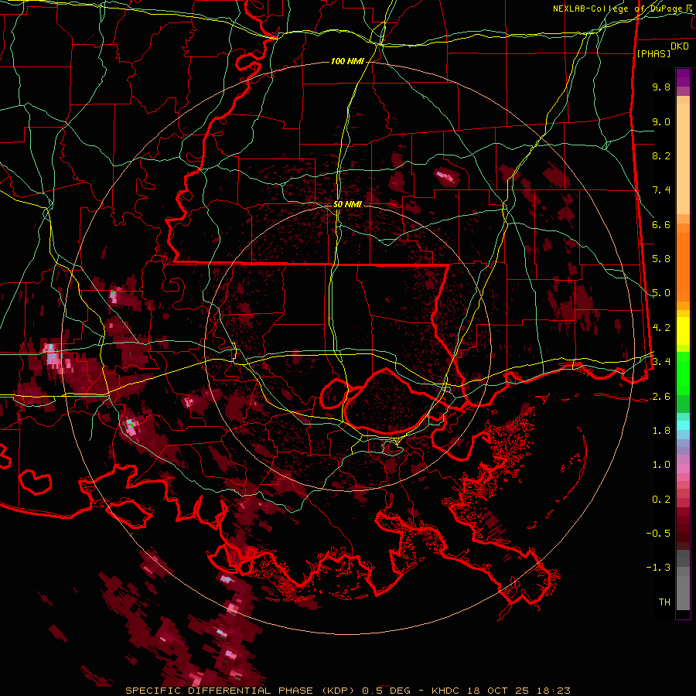Select the -0.5 legend value
696x696 pixels.
(x=658, y=533)
